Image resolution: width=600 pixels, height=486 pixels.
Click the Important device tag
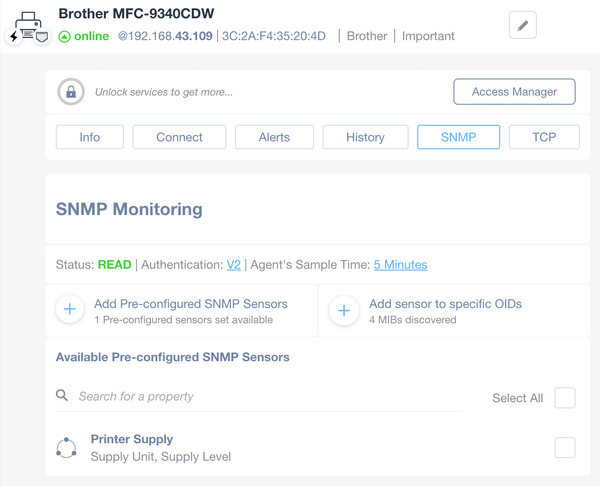point(428,36)
